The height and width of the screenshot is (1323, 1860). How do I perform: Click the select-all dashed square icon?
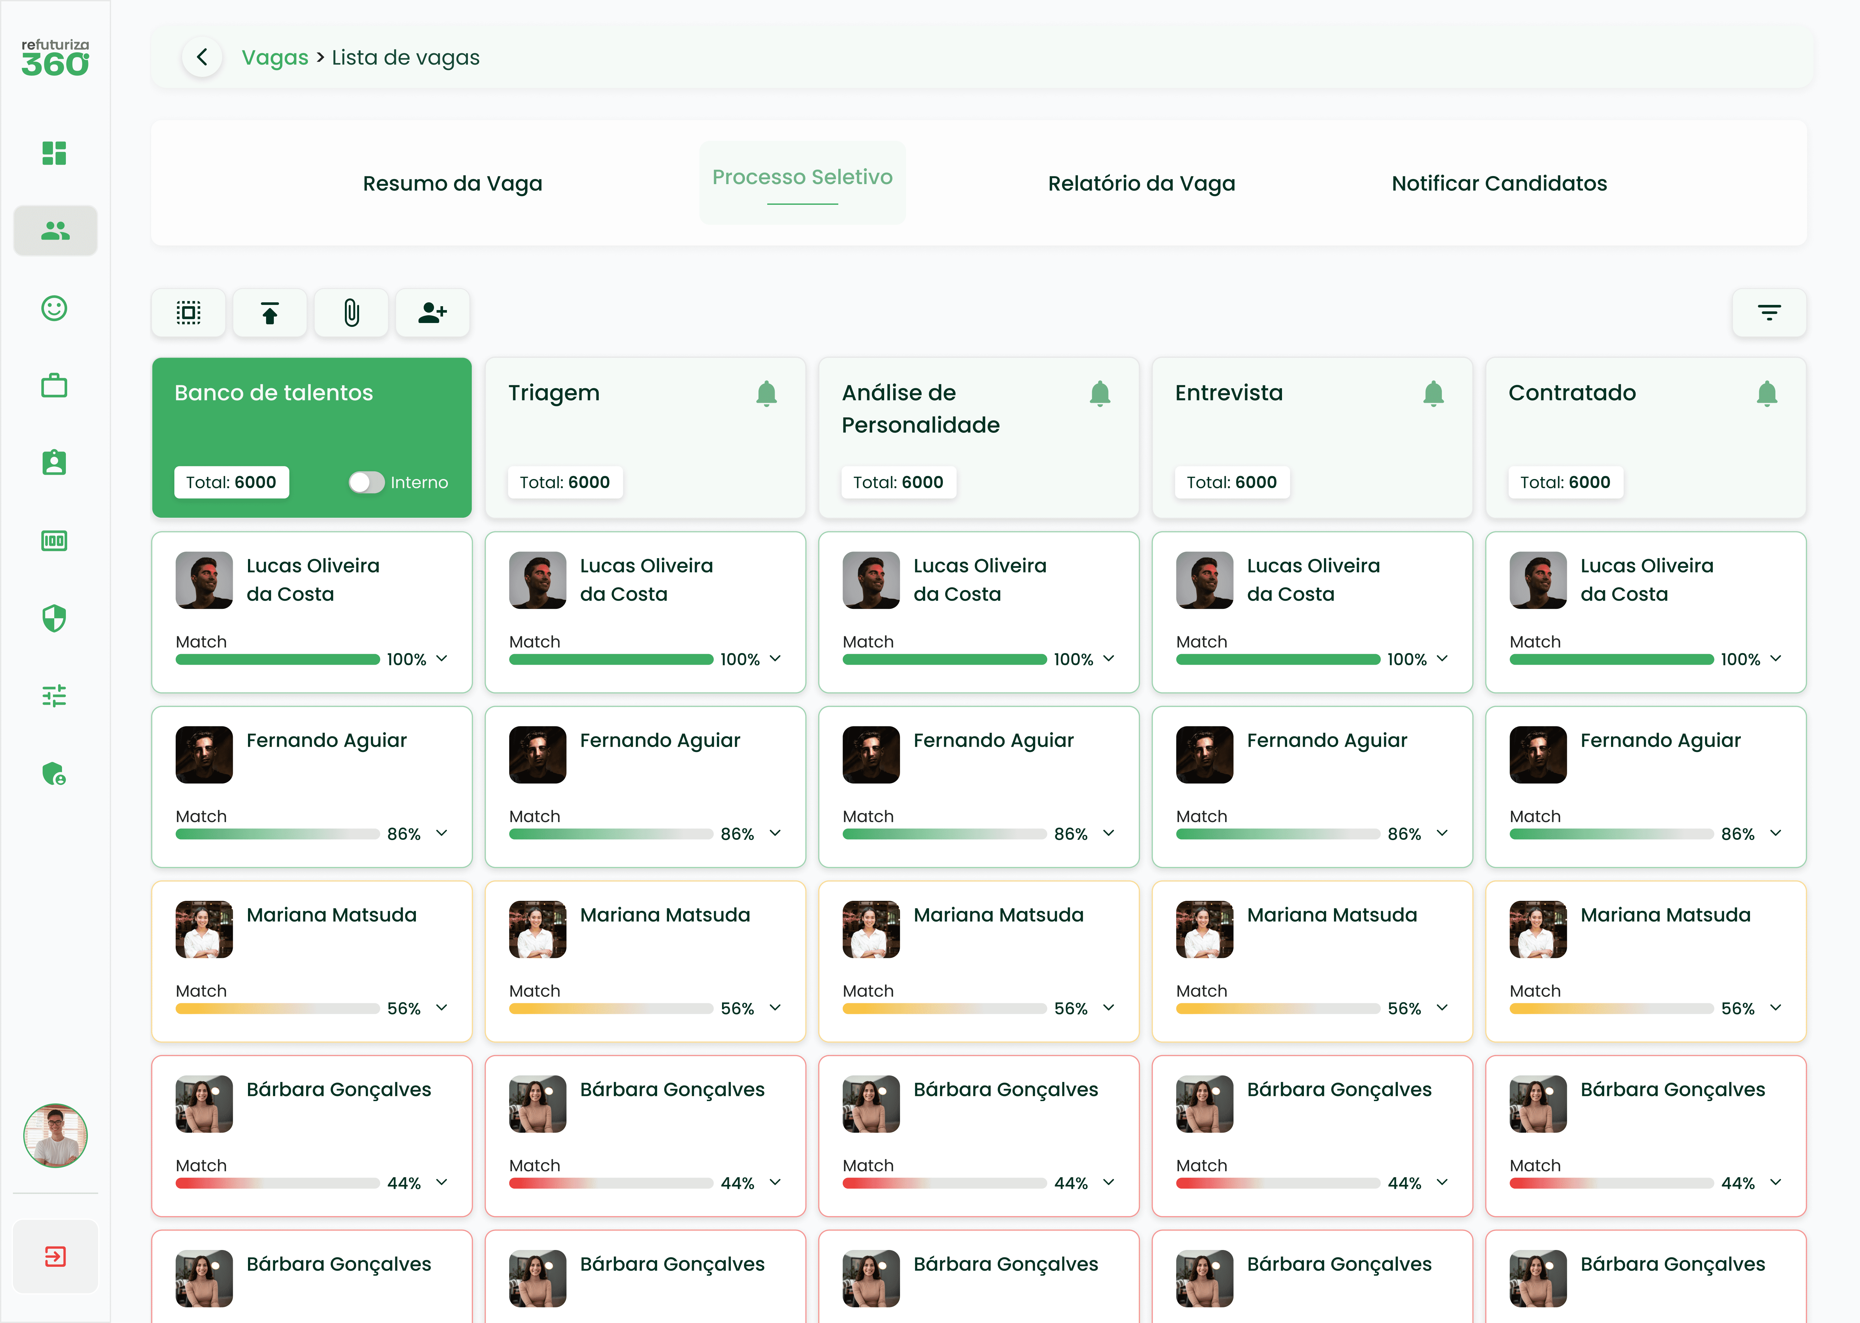click(x=188, y=313)
